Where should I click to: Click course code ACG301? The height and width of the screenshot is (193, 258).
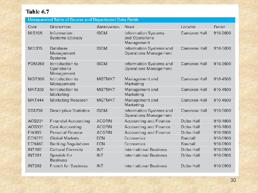pyautogui.click(x=35, y=127)
